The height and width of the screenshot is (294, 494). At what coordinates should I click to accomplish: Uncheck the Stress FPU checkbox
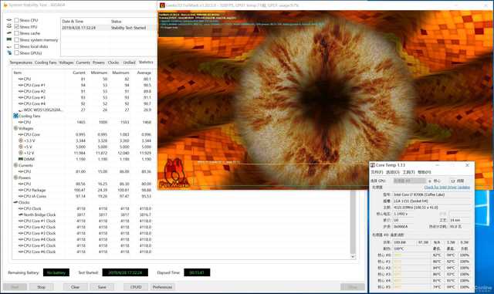coord(16,27)
